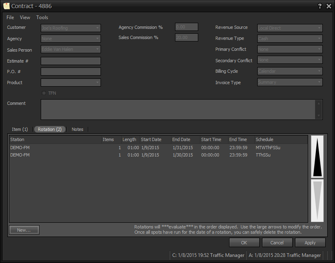Click the large black move-up arrow
Image resolution: width=335 pixels, height=263 pixels.
(x=317, y=157)
